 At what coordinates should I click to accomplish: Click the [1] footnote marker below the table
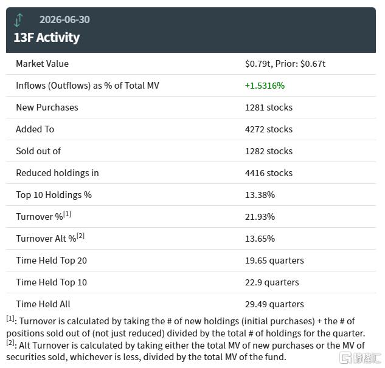point(10,318)
